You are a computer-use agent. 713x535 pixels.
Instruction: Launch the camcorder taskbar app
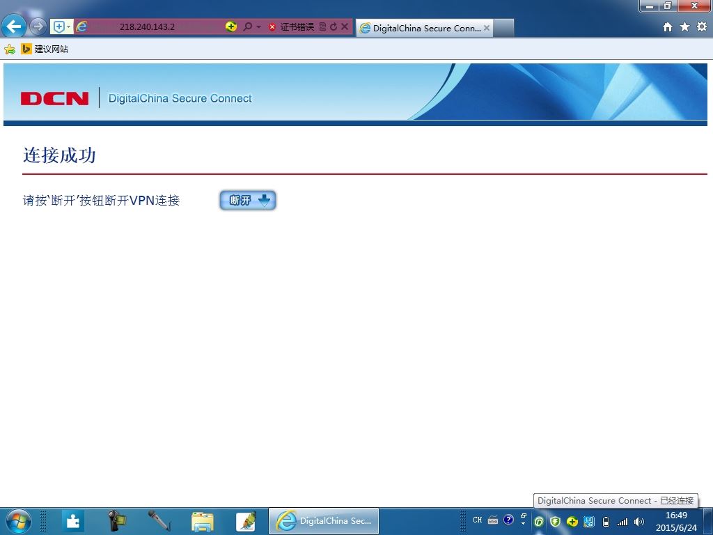[116, 521]
